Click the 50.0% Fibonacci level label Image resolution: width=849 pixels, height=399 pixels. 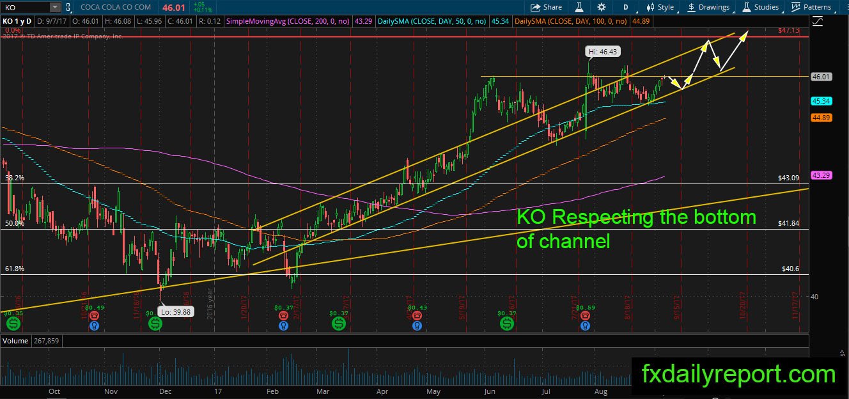14,223
